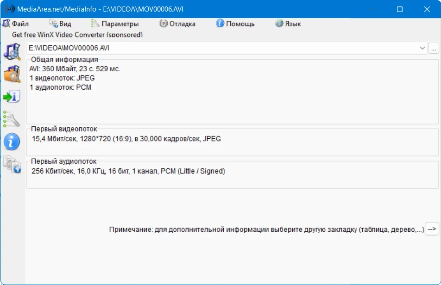Click the 'AVI: 360 Мбайт, 23 с. 529 мс.' line
This screenshot has width=441, height=285.
(75, 69)
